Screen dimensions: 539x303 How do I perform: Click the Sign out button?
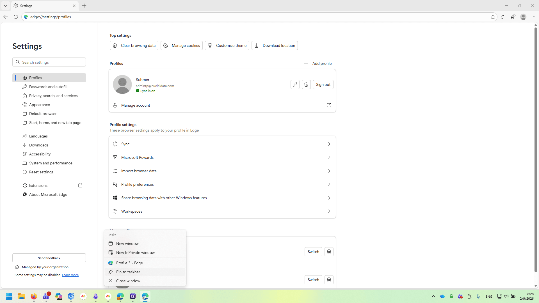coord(323,84)
